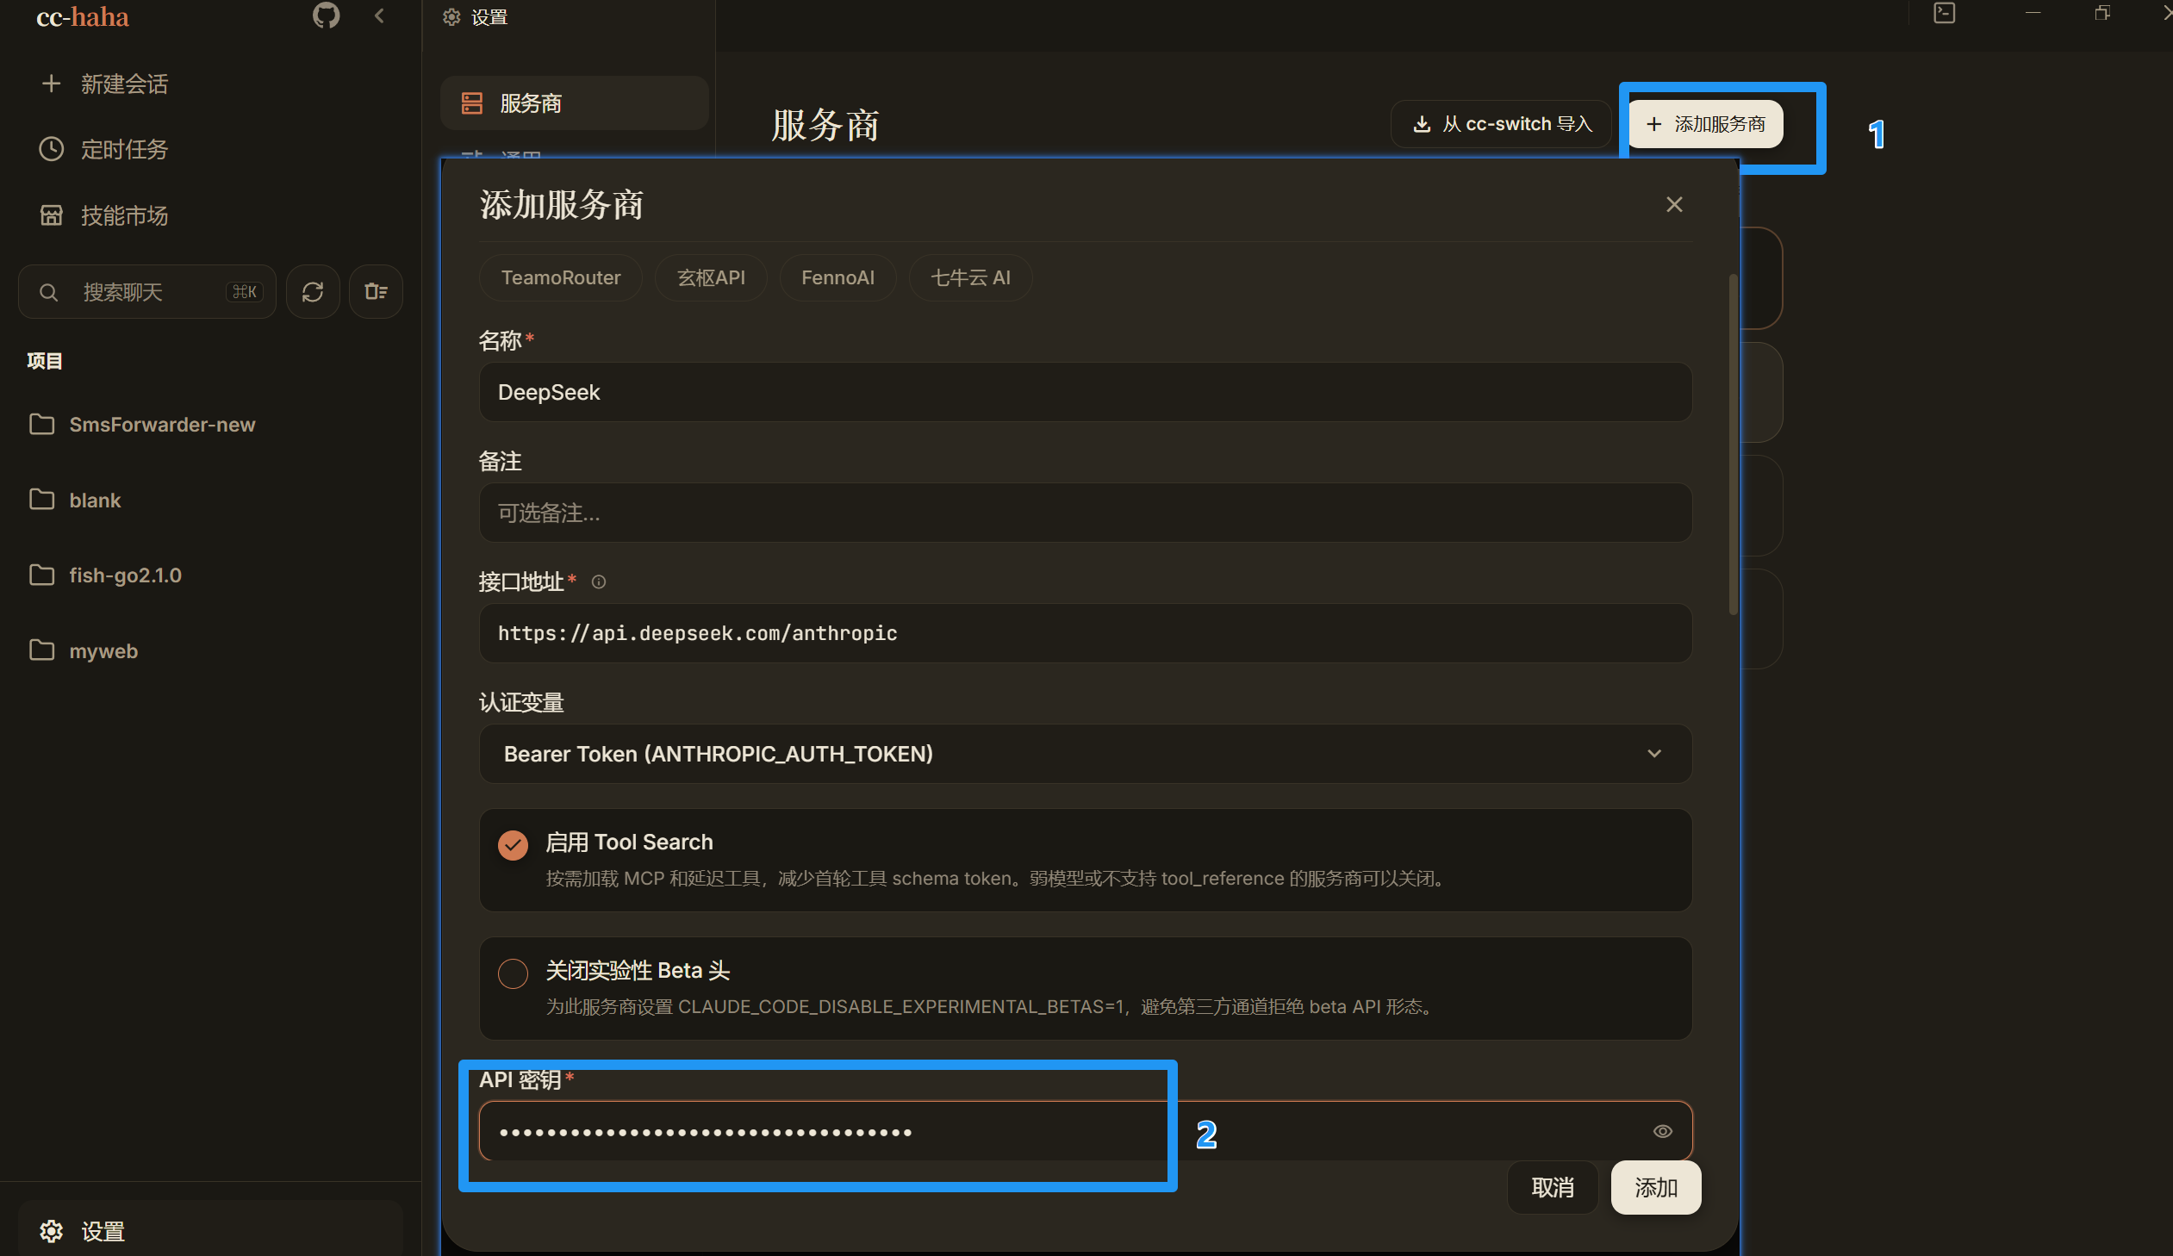Click the 项目 section heading
The image size is (2173, 1256).
(44, 361)
